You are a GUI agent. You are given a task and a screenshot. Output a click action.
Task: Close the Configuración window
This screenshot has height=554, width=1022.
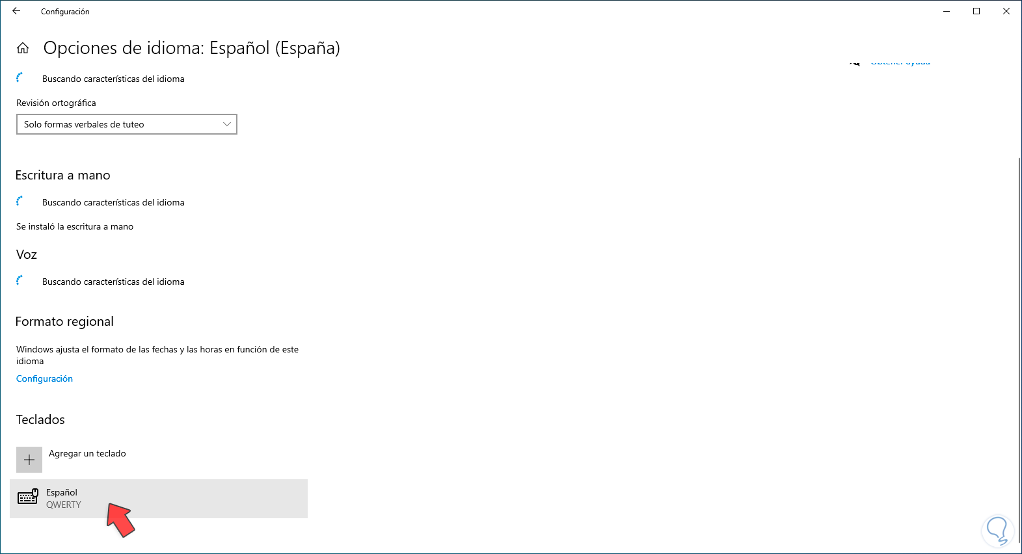1006,11
